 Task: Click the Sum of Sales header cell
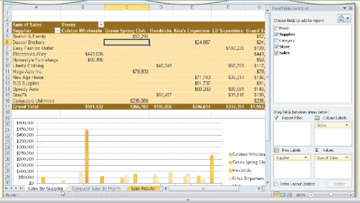click(x=36, y=25)
